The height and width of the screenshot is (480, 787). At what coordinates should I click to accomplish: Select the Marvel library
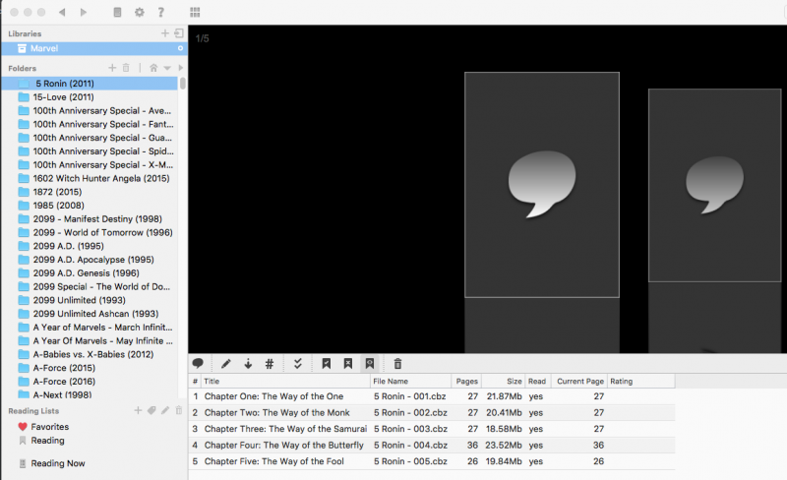[94, 48]
